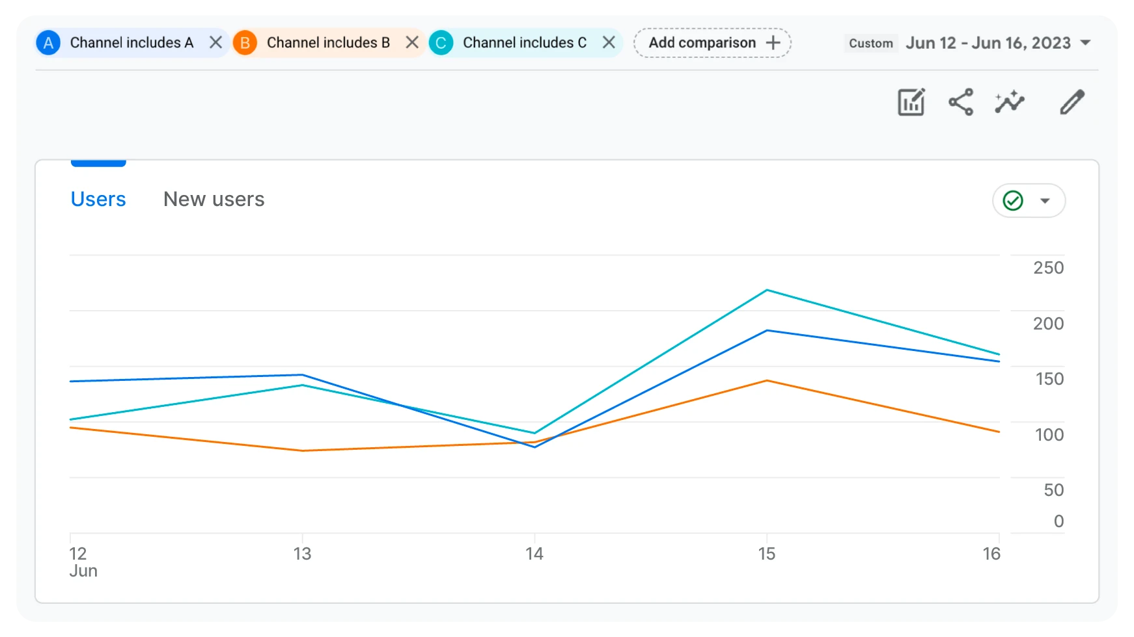Remove the Channel includes A comparison
Screen dimensions: 1134x637
click(x=215, y=43)
